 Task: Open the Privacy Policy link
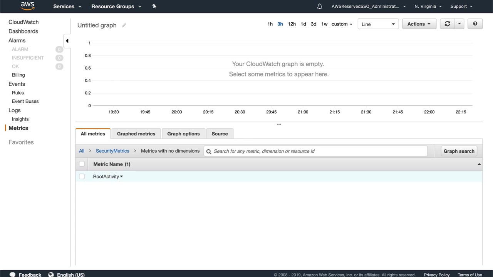[x=437, y=275]
